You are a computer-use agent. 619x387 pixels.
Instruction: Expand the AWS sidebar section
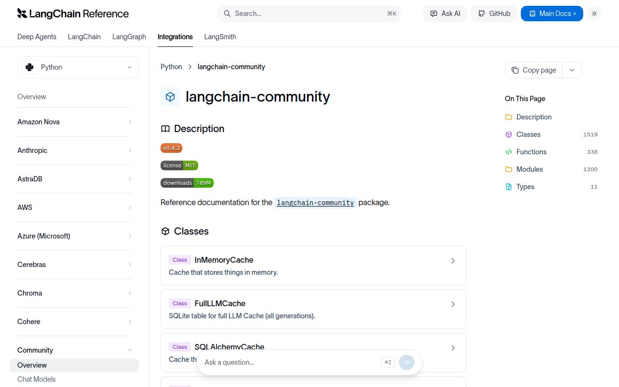point(74,208)
